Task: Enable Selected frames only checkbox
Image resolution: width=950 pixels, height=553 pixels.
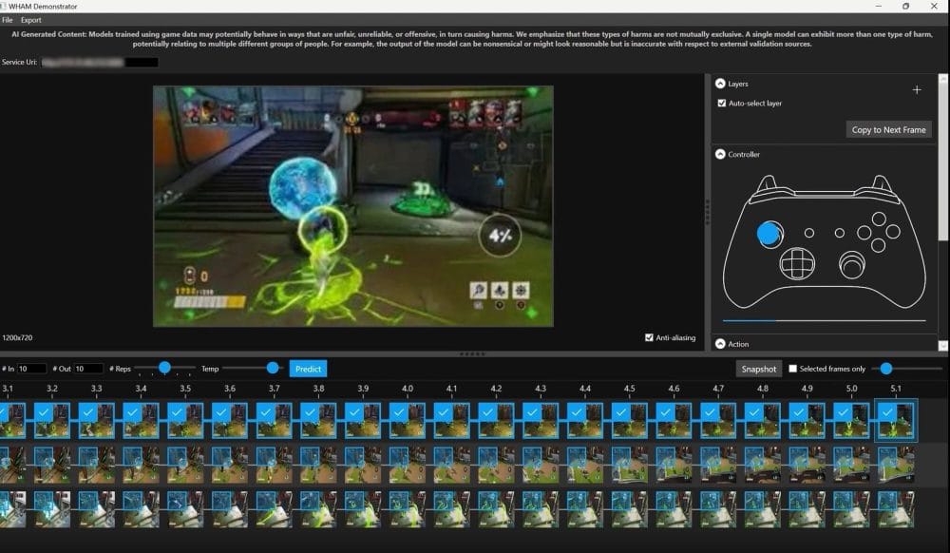Action: coord(793,369)
